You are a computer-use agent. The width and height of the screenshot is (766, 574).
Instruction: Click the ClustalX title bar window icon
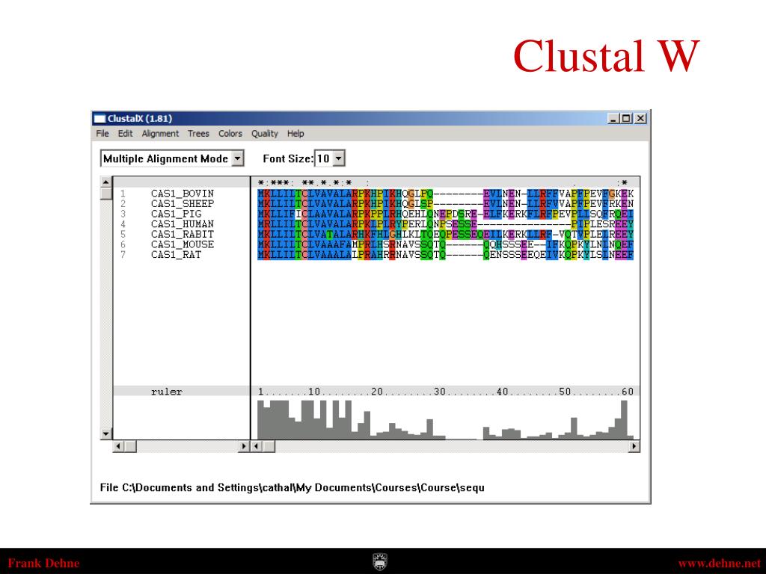[x=99, y=118]
